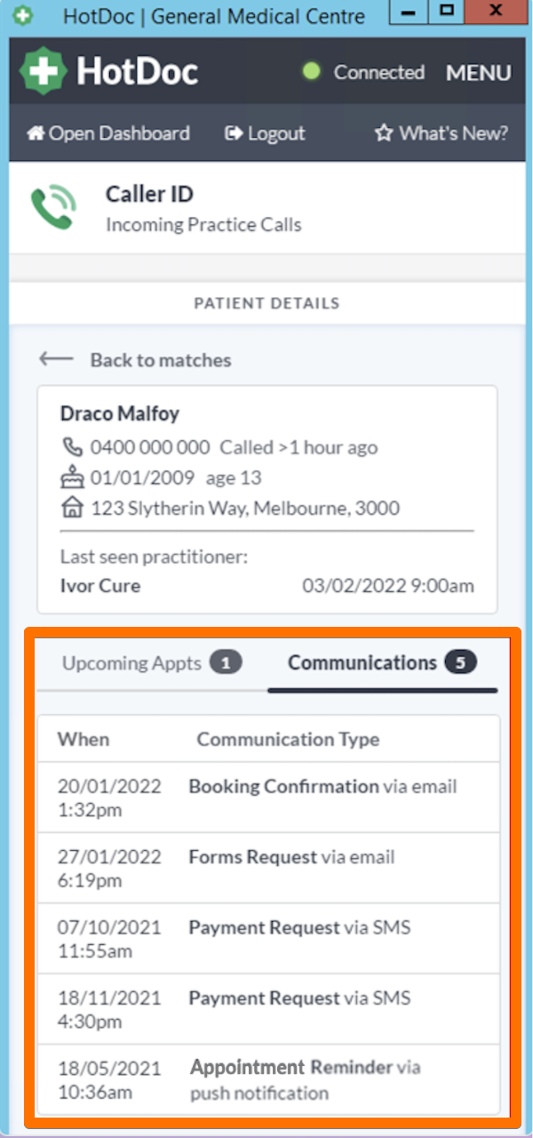The width and height of the screenshot is (533, 1138).
Task: Click phone icon next to 0400 000 000
Action: (x=72, y=447)
